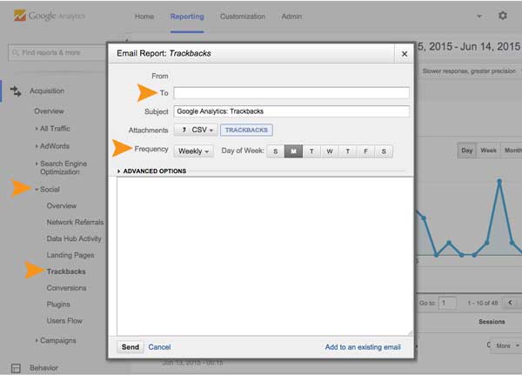
Task: Open account dropdown arrow near gear
Action: pos(479,16)
